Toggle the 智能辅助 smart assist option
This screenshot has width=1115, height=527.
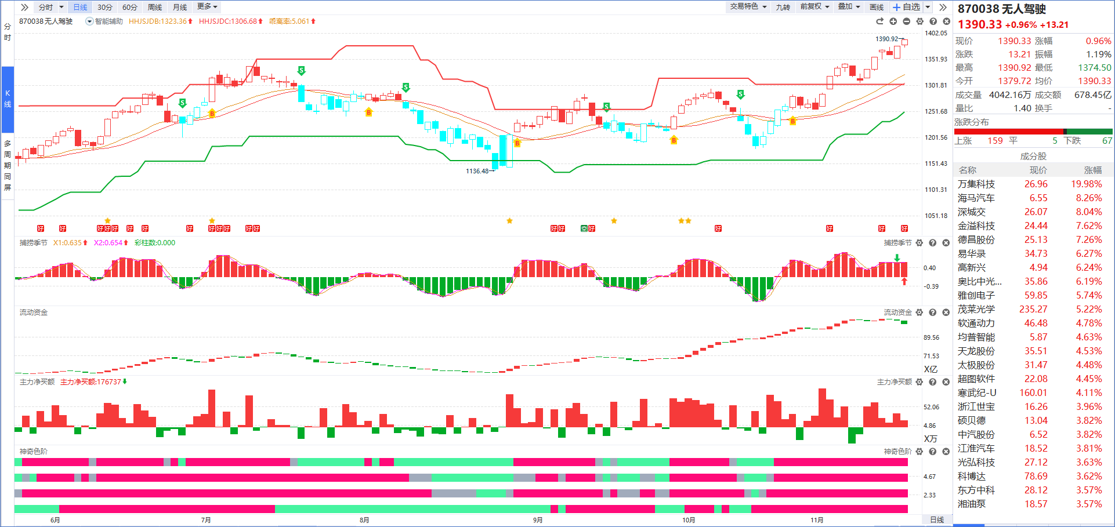(105, 21)
